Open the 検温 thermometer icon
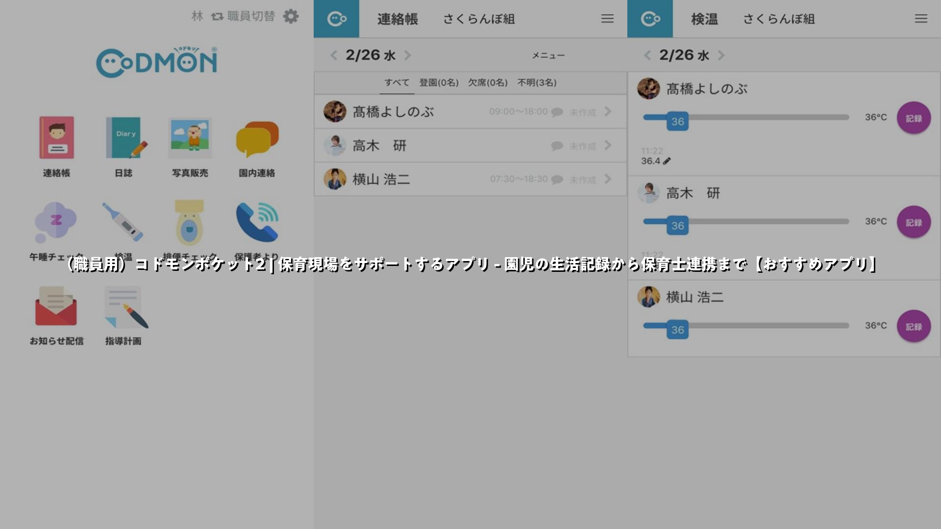Screen dimensions: 941x529 tap(123, 222)
